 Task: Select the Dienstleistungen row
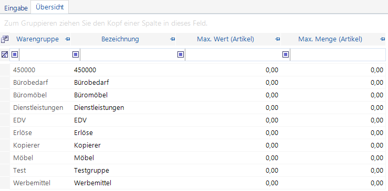coord(198,108)
